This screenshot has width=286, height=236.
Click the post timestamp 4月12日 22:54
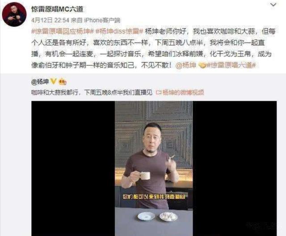pyautogui.click(x=50, y=20)
